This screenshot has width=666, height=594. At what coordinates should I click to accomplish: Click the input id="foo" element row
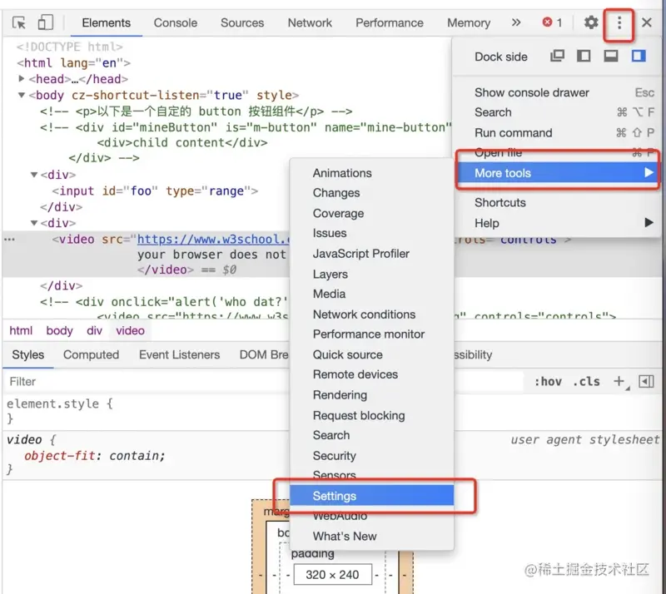click(155, 191)
